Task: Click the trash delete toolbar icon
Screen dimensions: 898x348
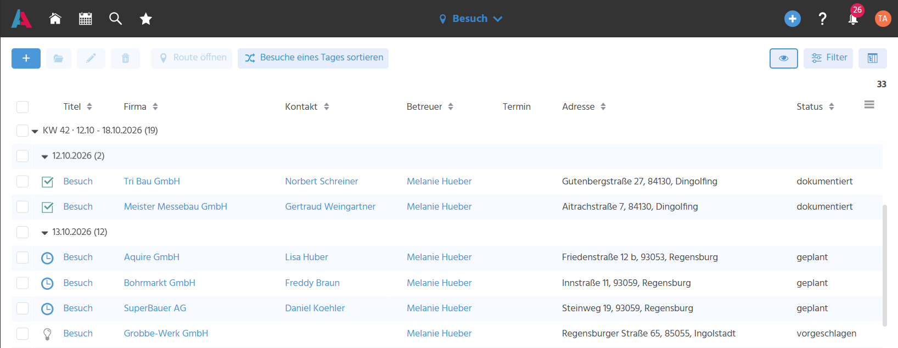Action: (125, 58)
